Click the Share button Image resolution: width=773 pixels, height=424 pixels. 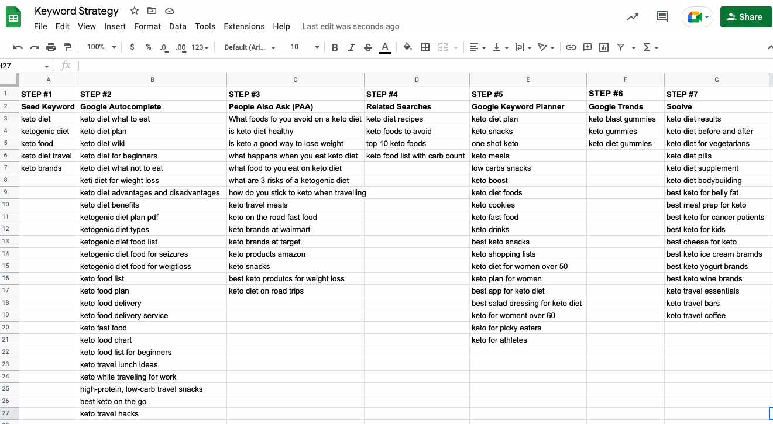click(x=745, y=17)
